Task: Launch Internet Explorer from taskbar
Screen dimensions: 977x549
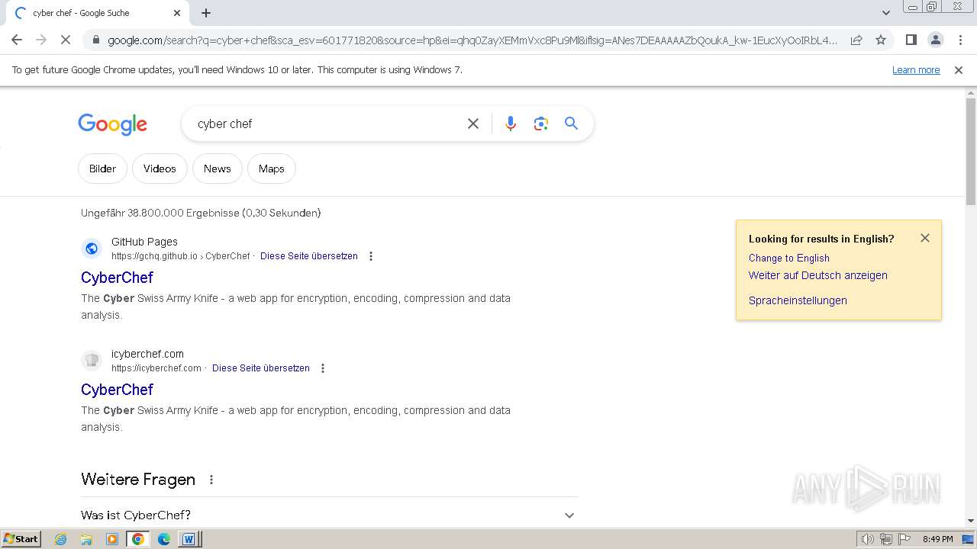Action: tap(61, 539)
